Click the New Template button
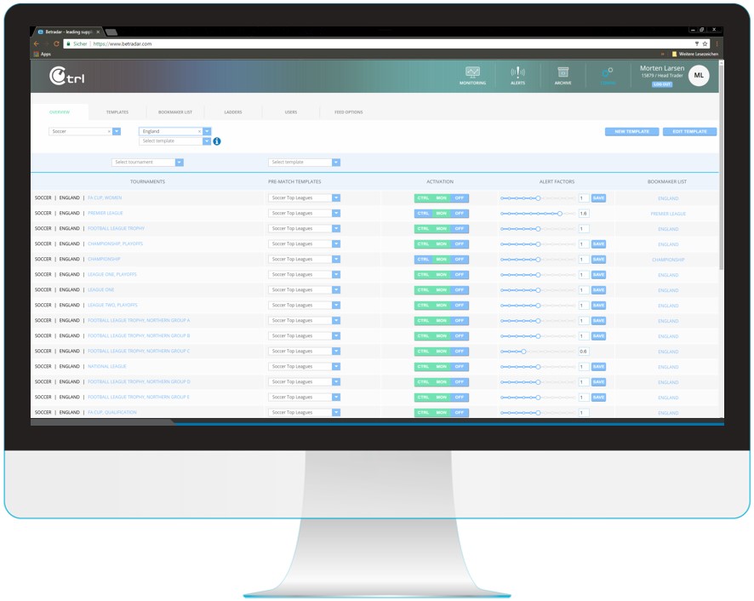Viewport: 754px width, 601px height. [631, 132]
